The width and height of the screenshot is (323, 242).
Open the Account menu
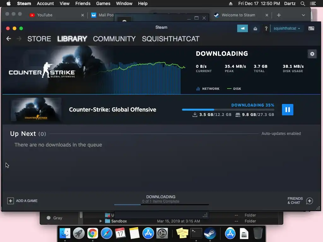45,3
